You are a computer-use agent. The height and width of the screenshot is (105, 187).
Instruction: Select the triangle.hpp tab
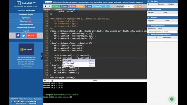click(71, 9)
